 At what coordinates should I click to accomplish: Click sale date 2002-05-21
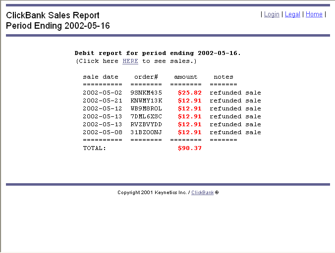pos(103,101)
